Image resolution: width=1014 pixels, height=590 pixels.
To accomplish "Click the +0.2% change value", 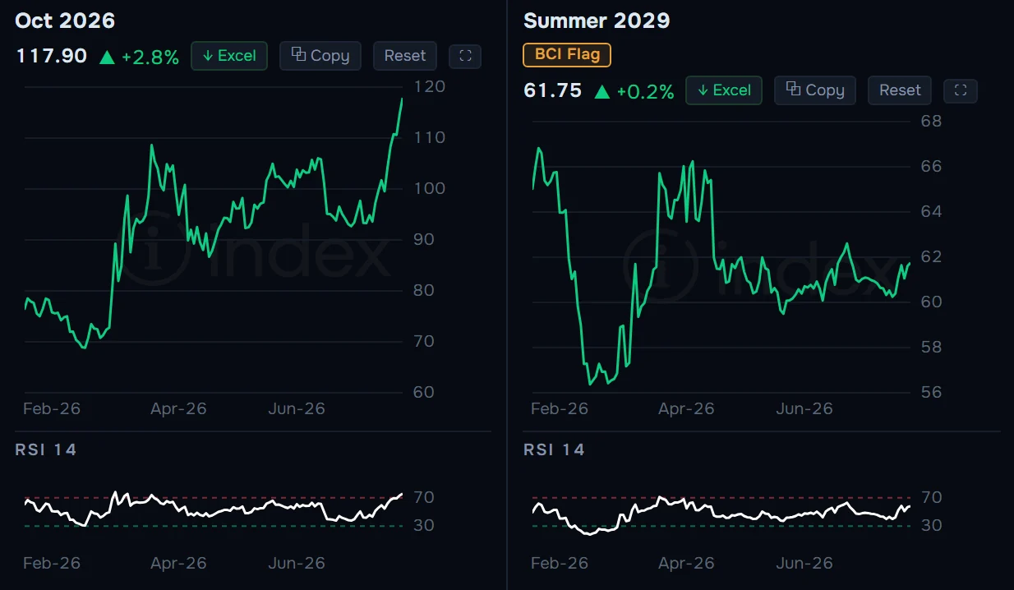I will [645, 91].
